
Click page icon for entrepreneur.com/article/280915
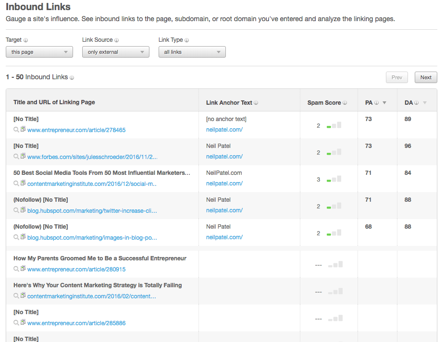point(23,269)
